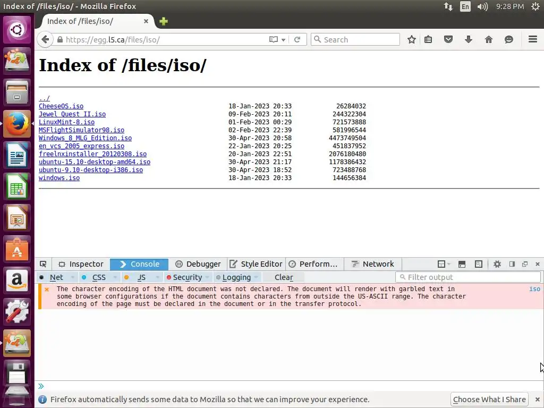Open the address bar history dropdown arrow
The image size is (544, 408).
tap(284, 40)
